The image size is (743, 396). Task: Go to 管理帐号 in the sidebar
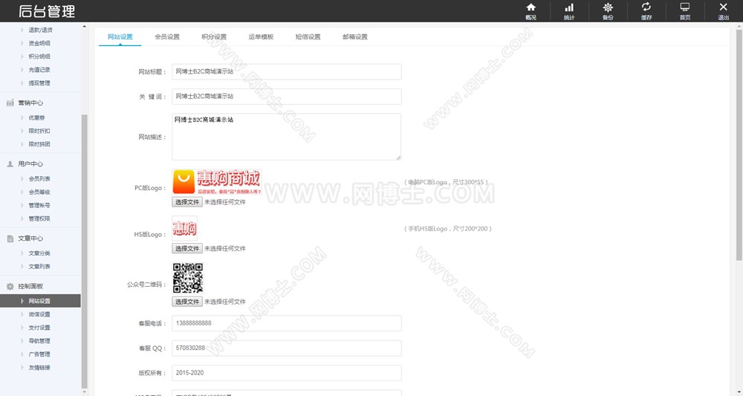click(x=40, y=205)
